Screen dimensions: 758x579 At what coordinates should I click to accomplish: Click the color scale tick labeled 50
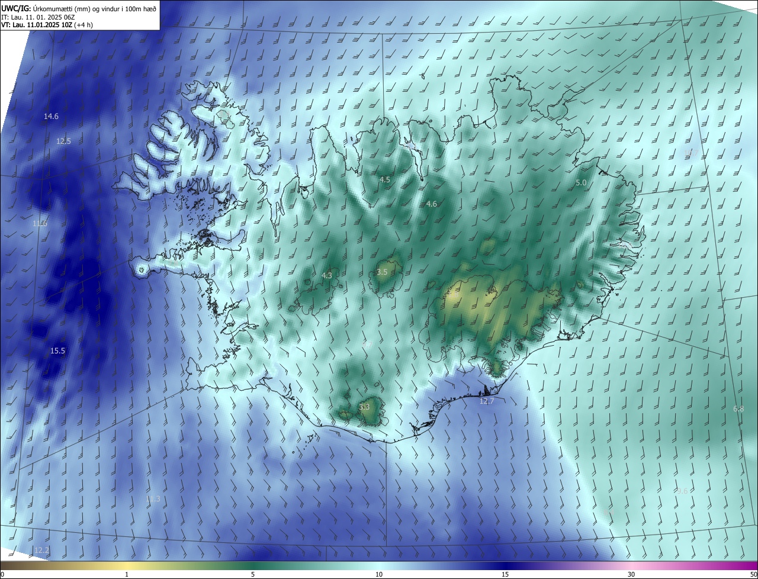(x=753, y=574)
